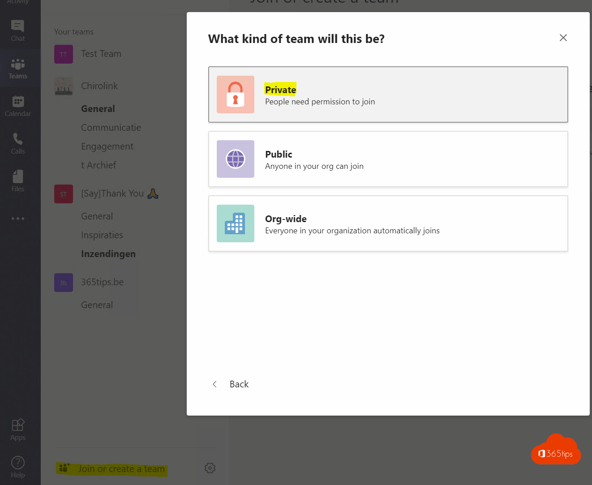Open the Inzendingen channel

pos(108,254)
